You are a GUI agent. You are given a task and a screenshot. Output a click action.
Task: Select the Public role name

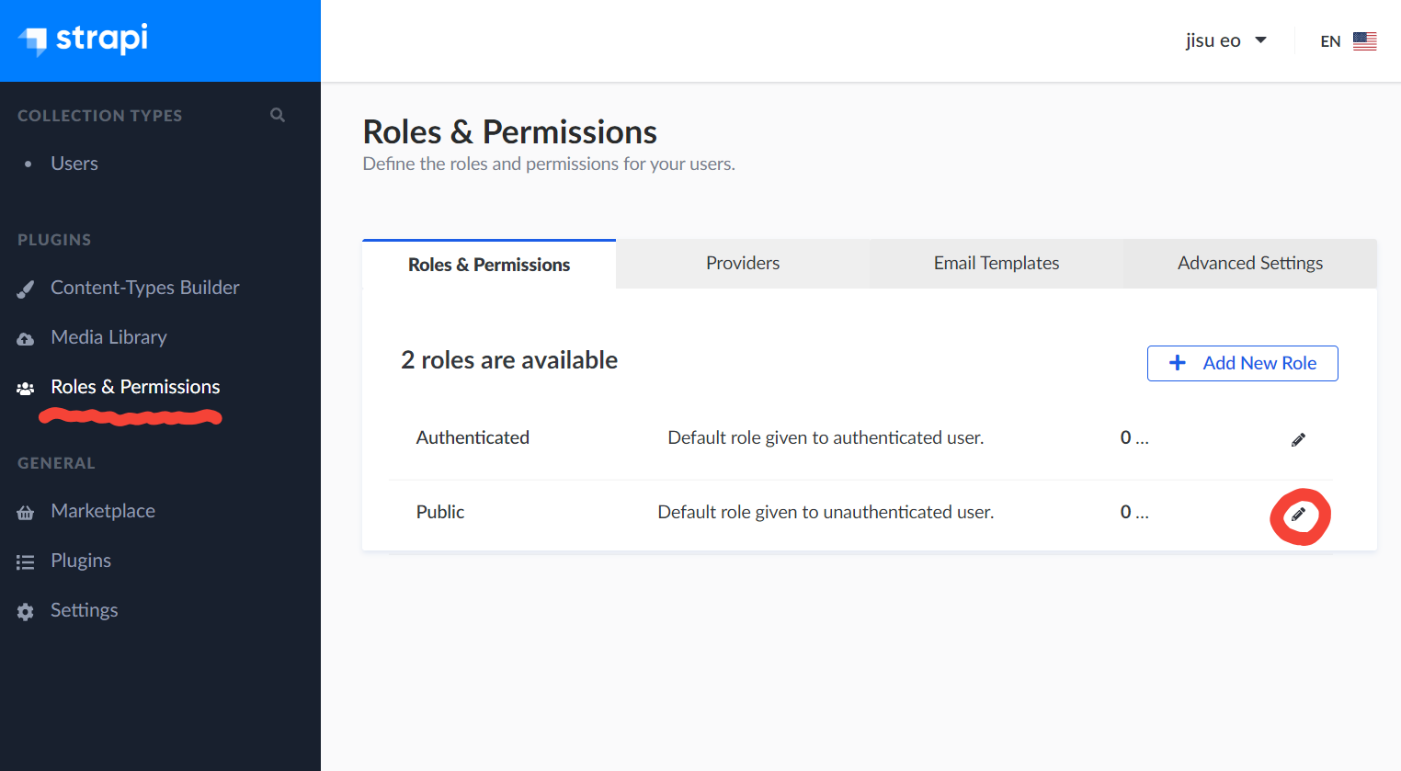440,512
